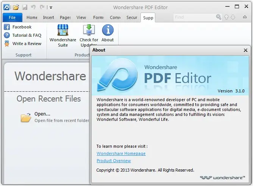
Task: Open the Facebook support link
Action: coord(22,27)
